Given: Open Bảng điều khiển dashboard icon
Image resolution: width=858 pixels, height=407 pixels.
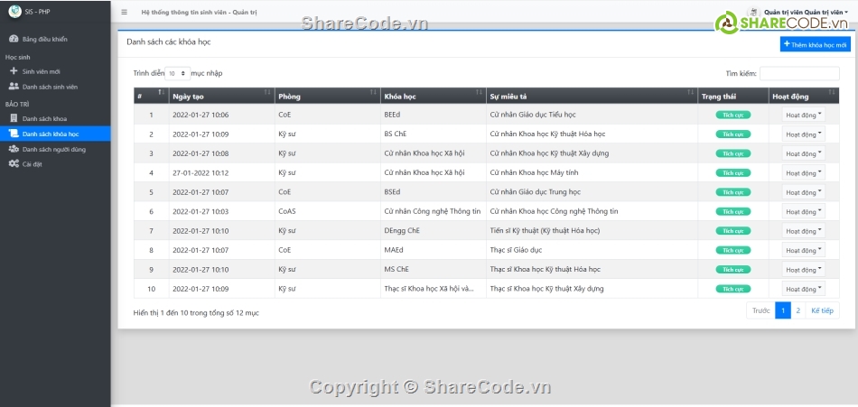Looking at the screenshot, I should coord(13,39).
